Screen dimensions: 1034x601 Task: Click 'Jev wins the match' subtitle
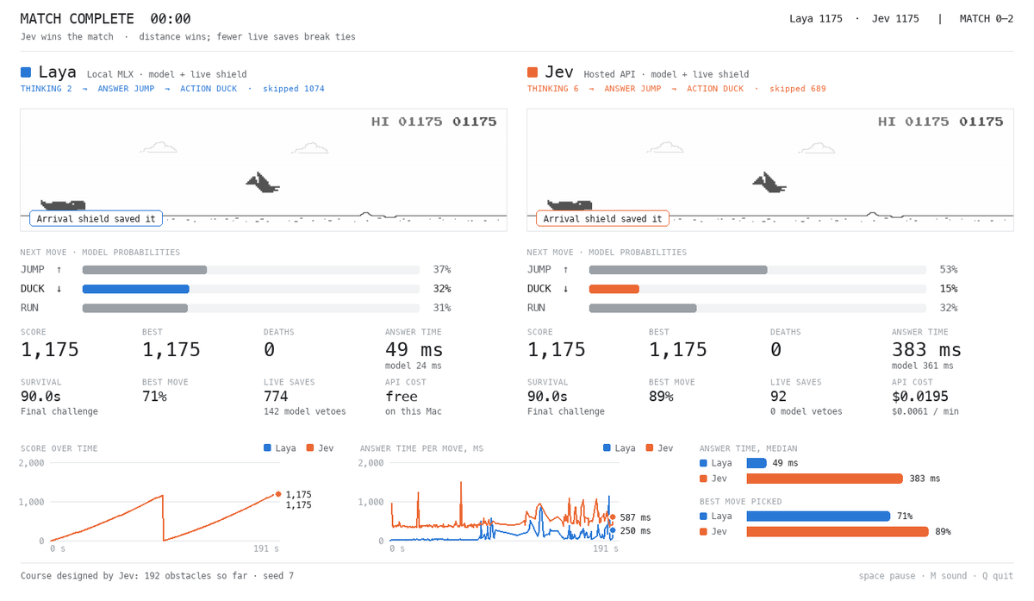pyautogui.click(x=73, y=37)
